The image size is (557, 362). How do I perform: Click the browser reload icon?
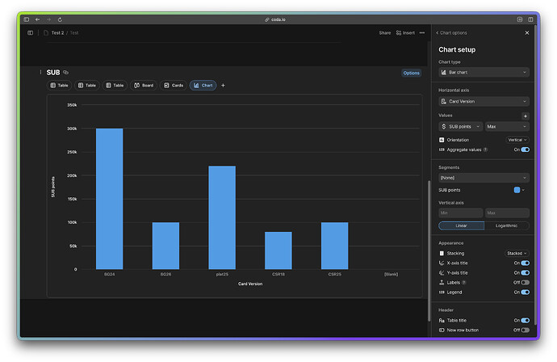click(60, 19)
